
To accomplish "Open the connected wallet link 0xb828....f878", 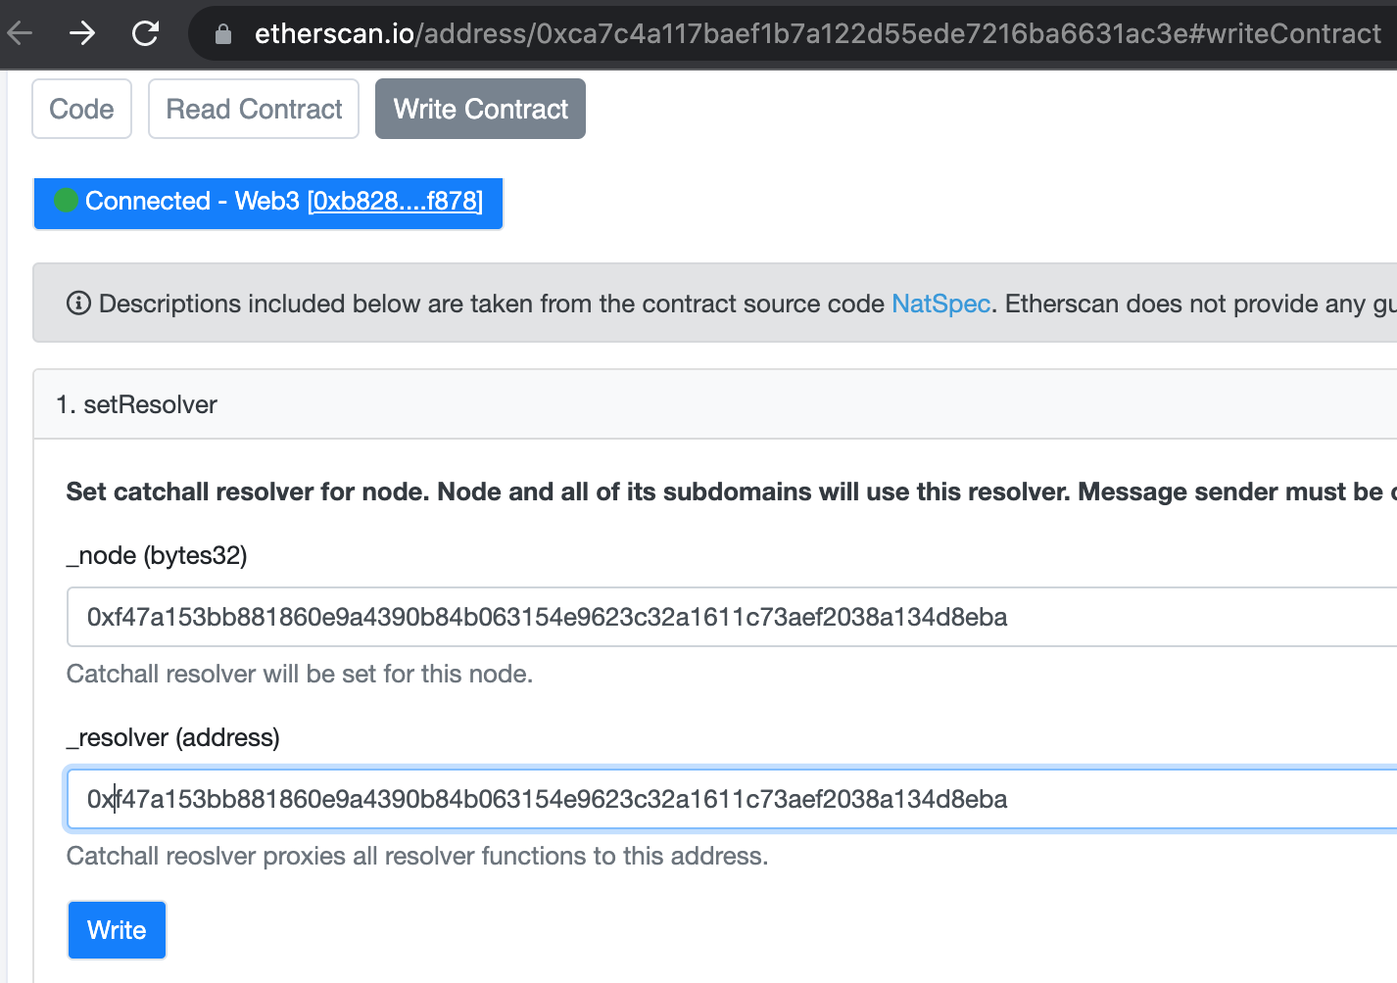I will pos(395,201).
